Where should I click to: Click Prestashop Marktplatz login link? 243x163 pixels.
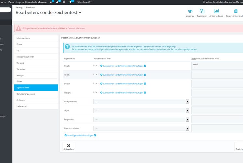click(x=223, y=2)
